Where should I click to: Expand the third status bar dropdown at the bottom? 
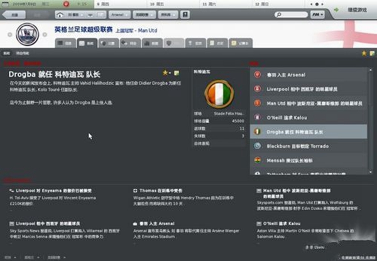(x=57, y=257)
